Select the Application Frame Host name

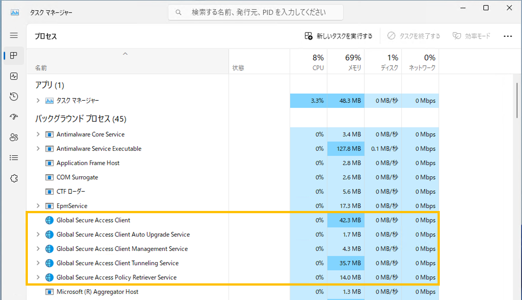click(x=88, y=163)
